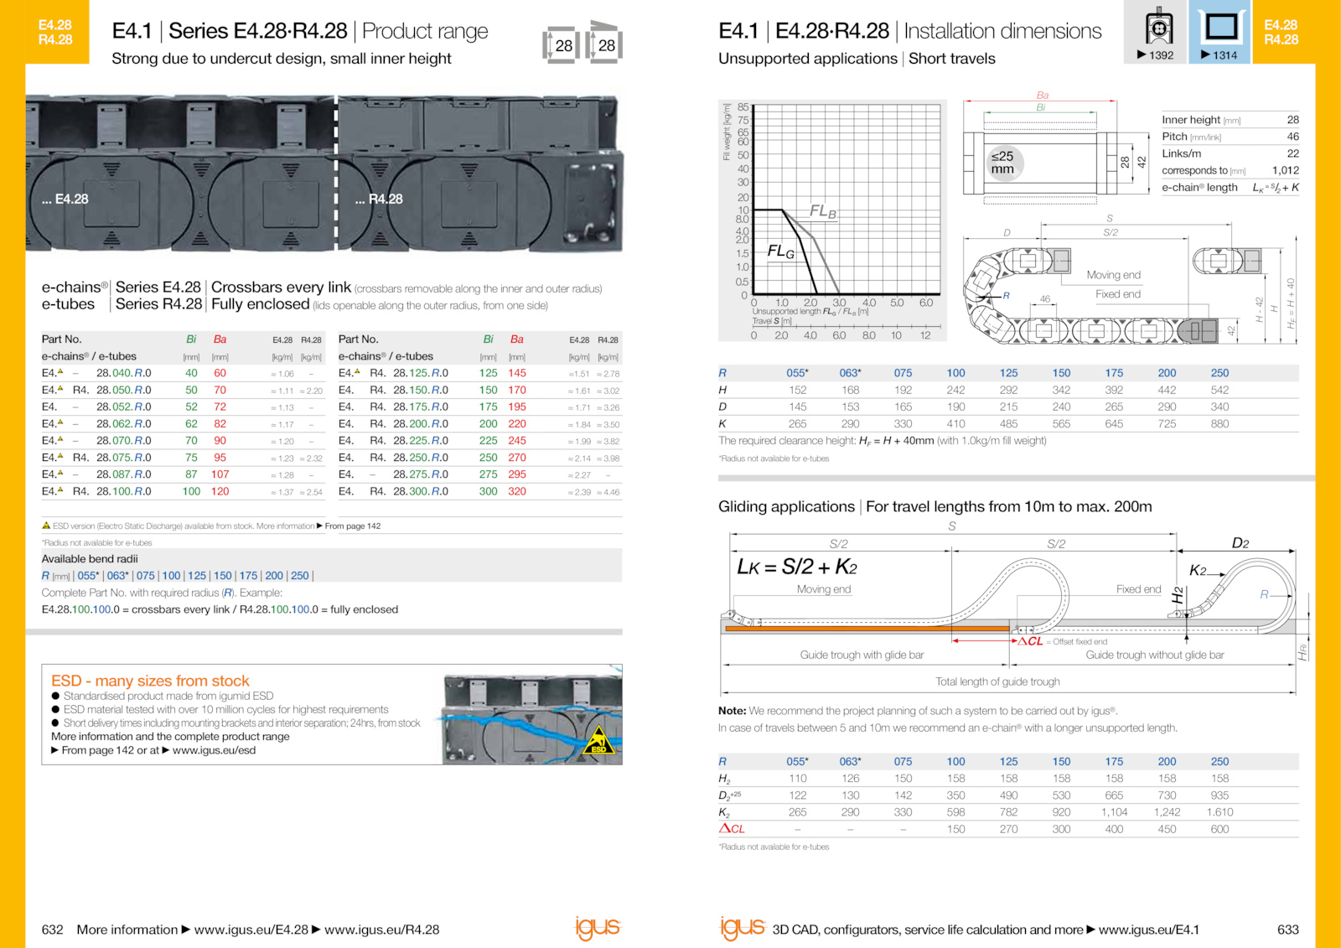Click K value 880 in installation table
1341x948 pixels.
click(1219, 424)
